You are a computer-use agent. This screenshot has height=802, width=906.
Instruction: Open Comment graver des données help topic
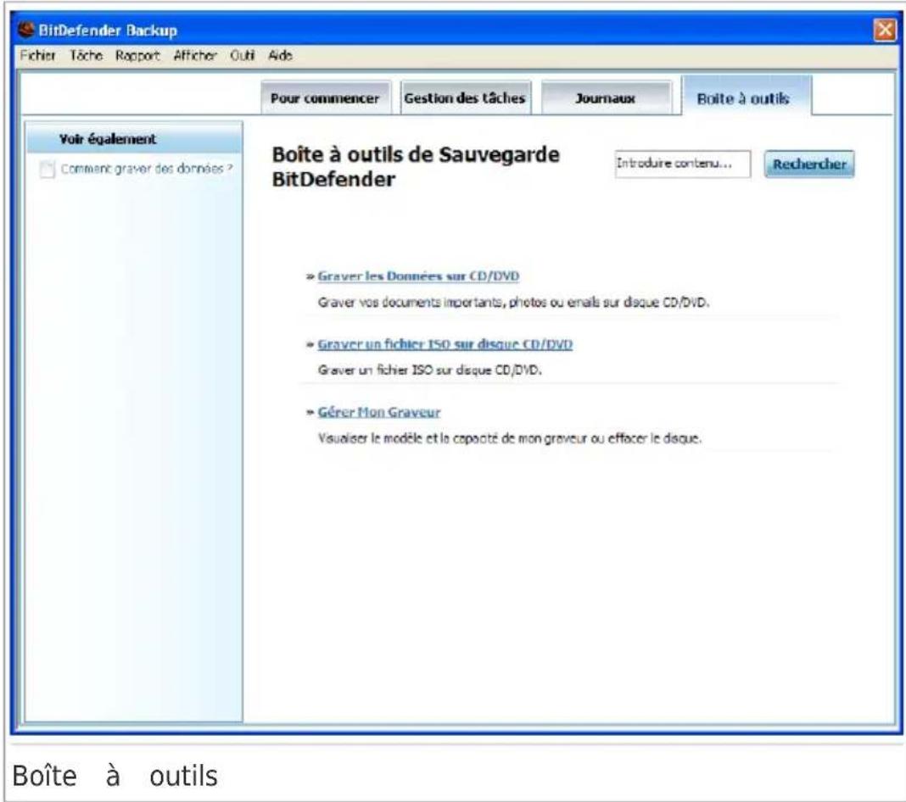tap(147, 169)
